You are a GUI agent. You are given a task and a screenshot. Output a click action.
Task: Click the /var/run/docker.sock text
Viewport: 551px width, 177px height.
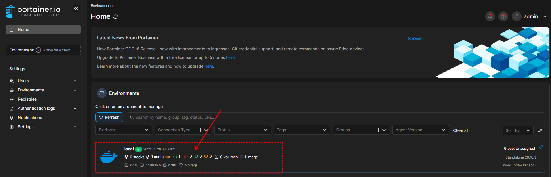[520, 165]
